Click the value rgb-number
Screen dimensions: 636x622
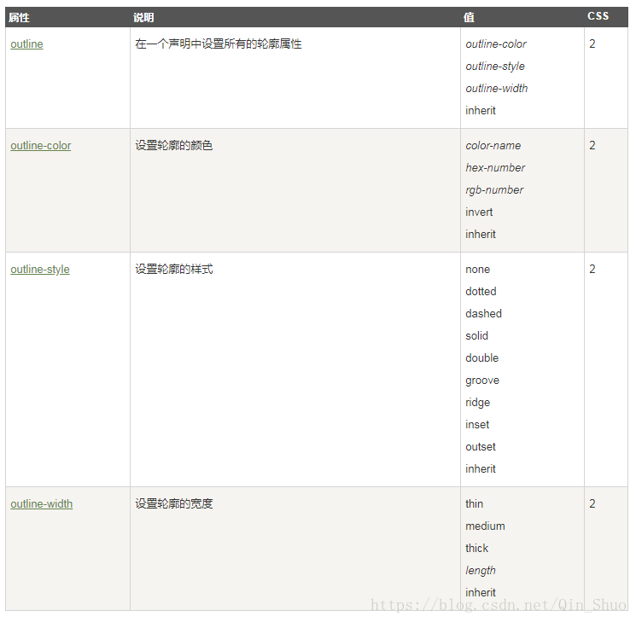point(494,189)
